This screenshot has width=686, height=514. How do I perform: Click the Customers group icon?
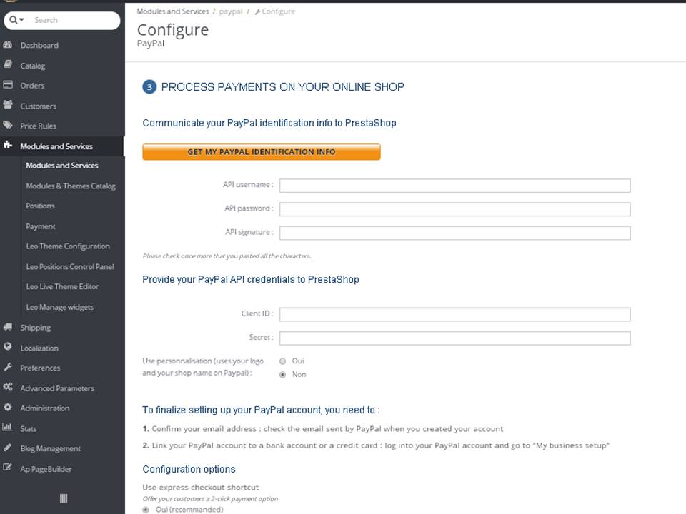tap(8, 105)
